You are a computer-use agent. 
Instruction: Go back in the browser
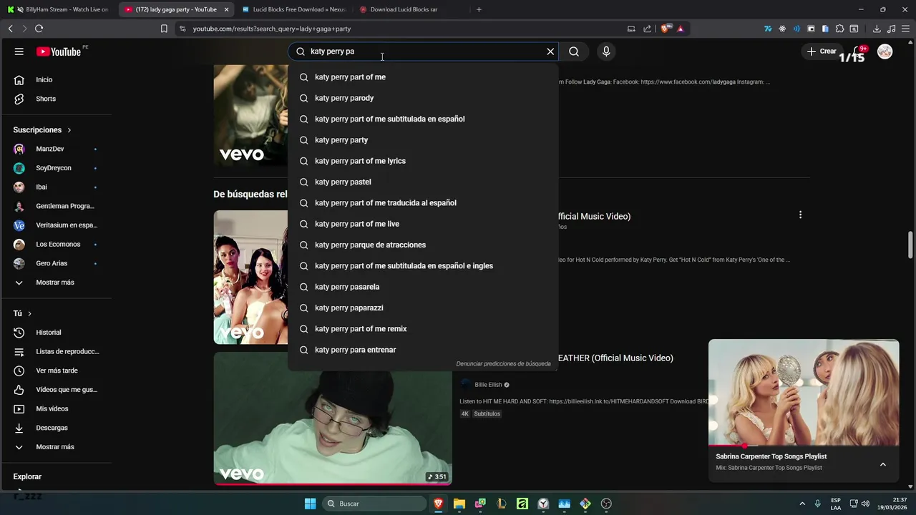[x=10, y=29]
